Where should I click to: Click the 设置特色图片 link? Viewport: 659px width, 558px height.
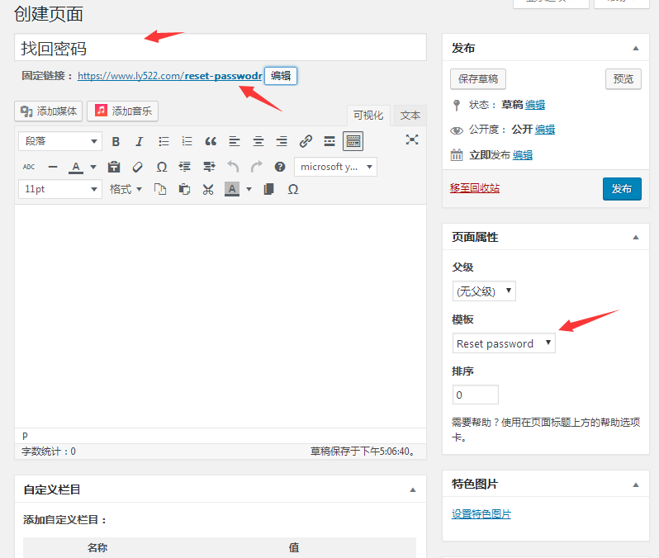(x=481, y=514)
